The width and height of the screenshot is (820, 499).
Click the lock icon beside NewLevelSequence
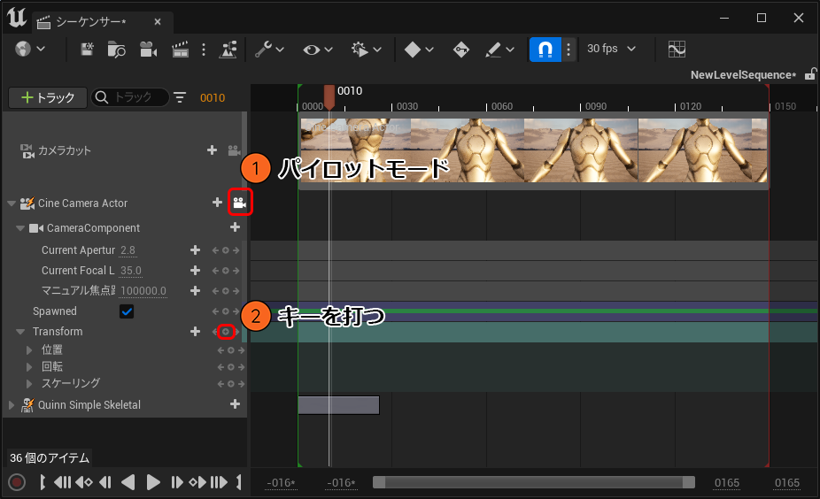coord(809,75)
